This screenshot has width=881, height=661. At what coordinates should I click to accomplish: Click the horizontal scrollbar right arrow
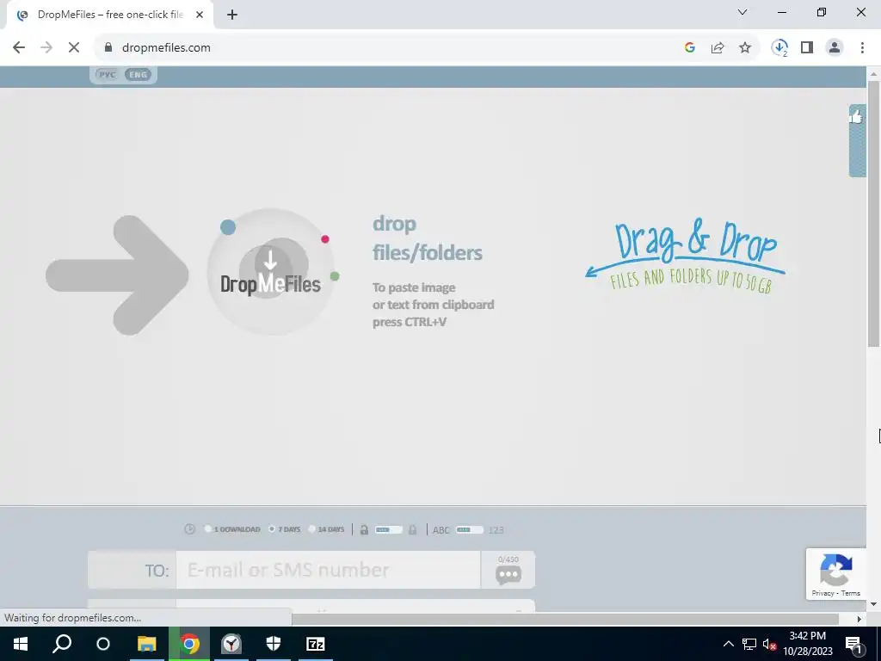[x=859, y=618]
